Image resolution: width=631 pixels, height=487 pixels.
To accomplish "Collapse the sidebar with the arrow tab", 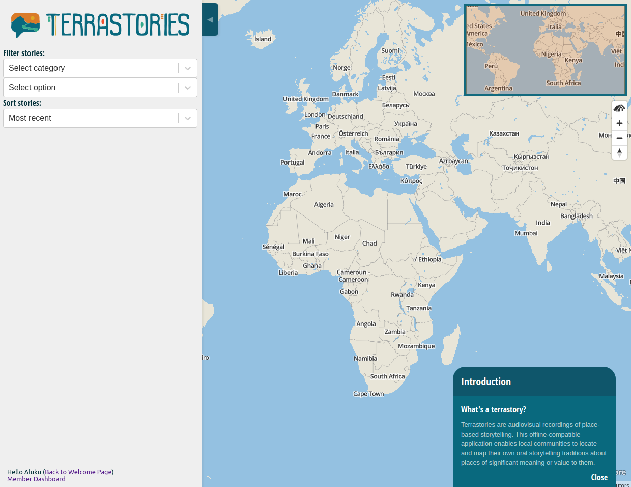I will tap(210, 19).
